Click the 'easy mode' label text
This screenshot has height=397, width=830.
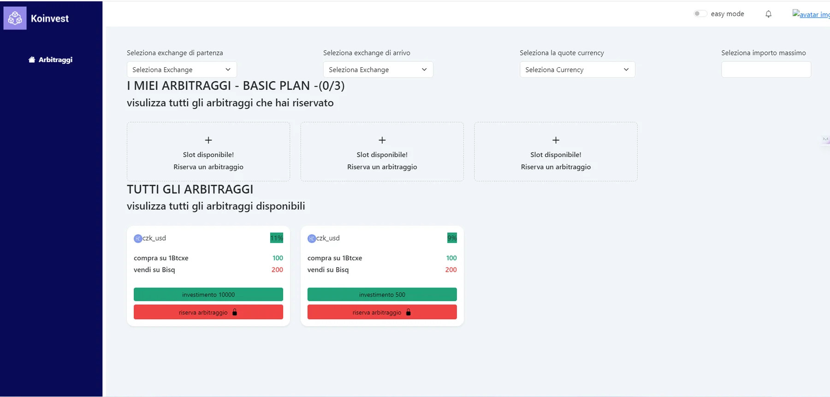coord(728,14)
